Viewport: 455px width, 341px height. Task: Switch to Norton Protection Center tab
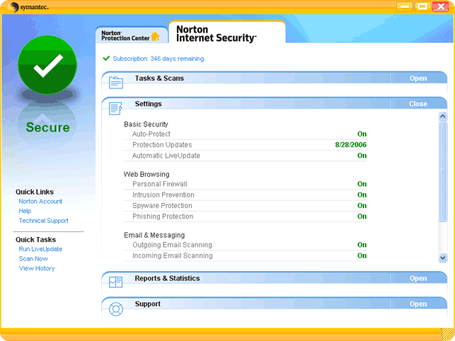132,36
